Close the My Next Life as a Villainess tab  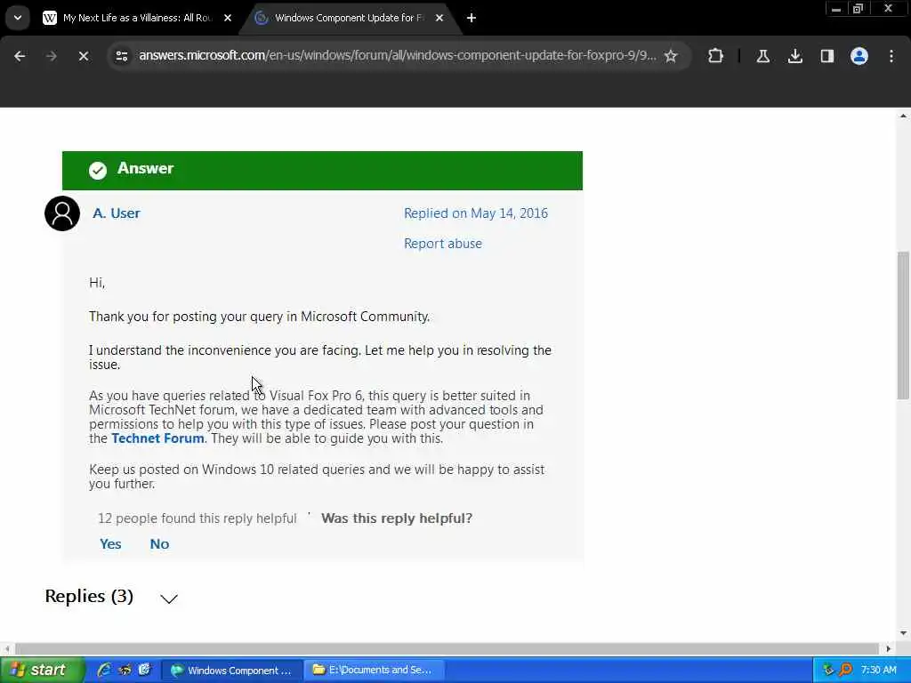point(228,18)
